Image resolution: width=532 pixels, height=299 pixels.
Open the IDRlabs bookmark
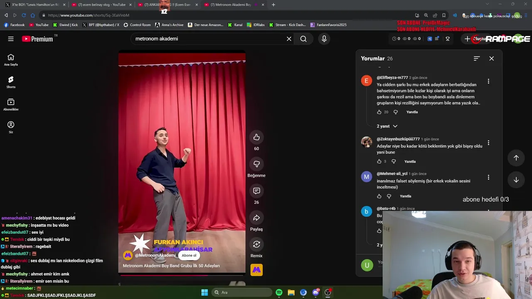click(x=256, y=25)
